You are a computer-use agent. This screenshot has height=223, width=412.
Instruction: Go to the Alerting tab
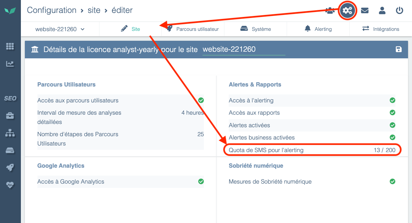pos(318,29)
